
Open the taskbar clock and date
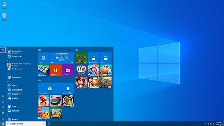219,124
